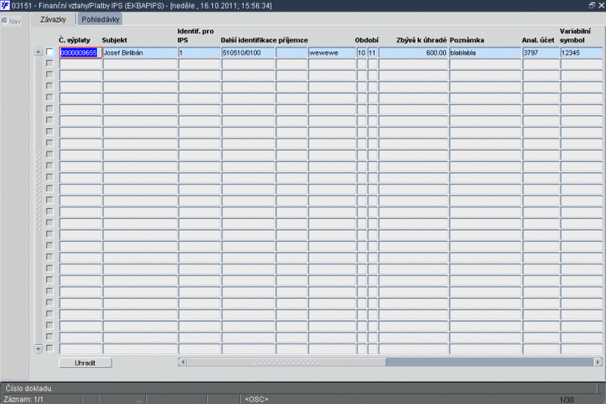This screenshot has height=404, width=606.
Task: Click the Uhradit button
Action: click(86, 362)
